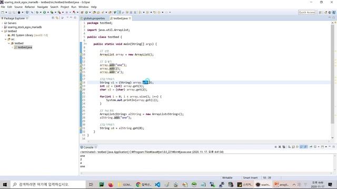Image resolution: width=337 pixels, height=189 pixels.
Task: Open the Windows Start menu
Action: [x=5, y=184]
